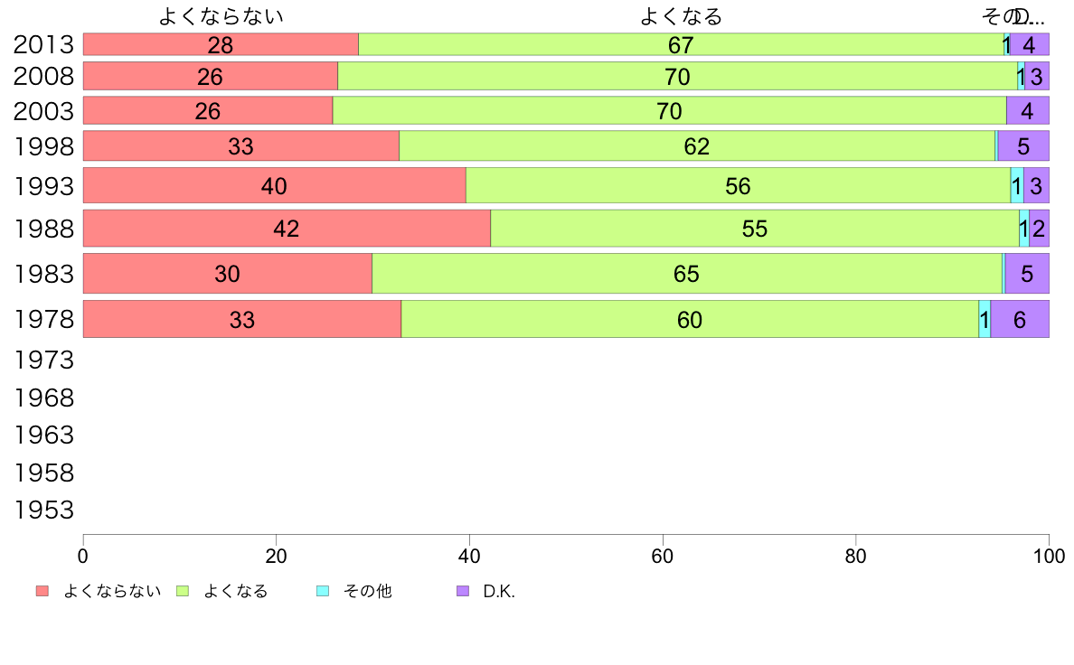Click the 1978 purple segment showing 6

[x=1020, y=319]
